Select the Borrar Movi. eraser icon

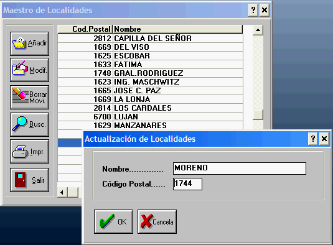(x=29, y=98)
